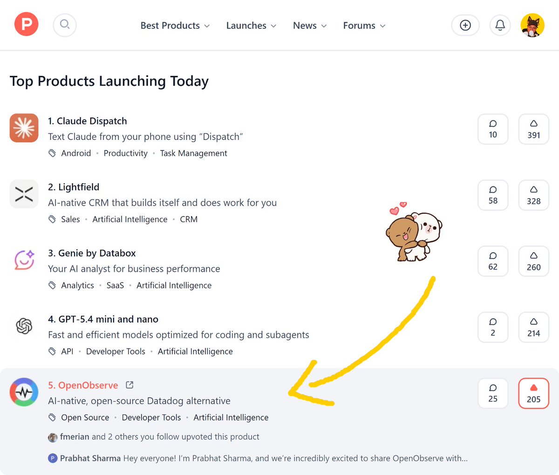
Task: View Lightfield comments (58)
Action: [x=493, y=195]
